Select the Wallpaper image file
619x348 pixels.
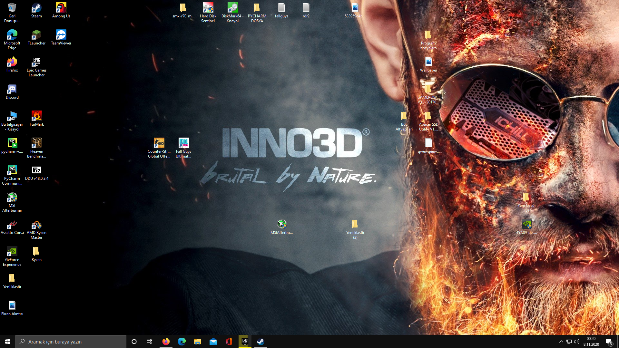tap(428, 64)
